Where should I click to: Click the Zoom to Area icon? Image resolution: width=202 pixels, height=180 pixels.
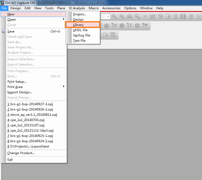coord(130,16)
